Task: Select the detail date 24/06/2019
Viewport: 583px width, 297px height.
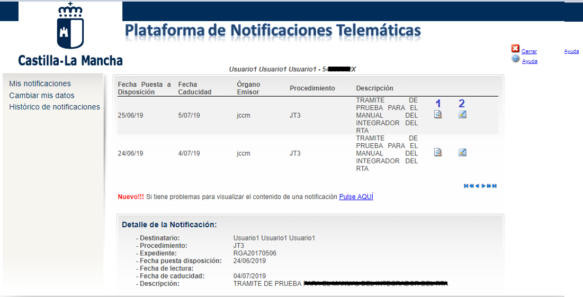Action: pyautogui.click(x=249, y=261)
